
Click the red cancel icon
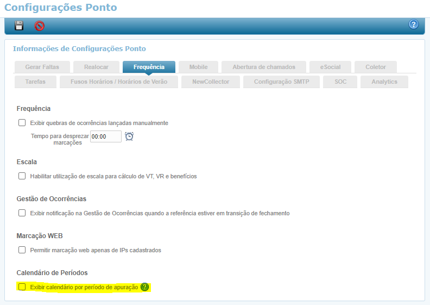click(x=39, y=26)
